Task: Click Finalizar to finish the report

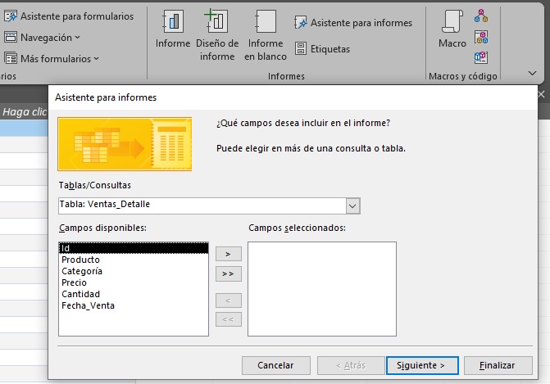Action: pos(498,365)
